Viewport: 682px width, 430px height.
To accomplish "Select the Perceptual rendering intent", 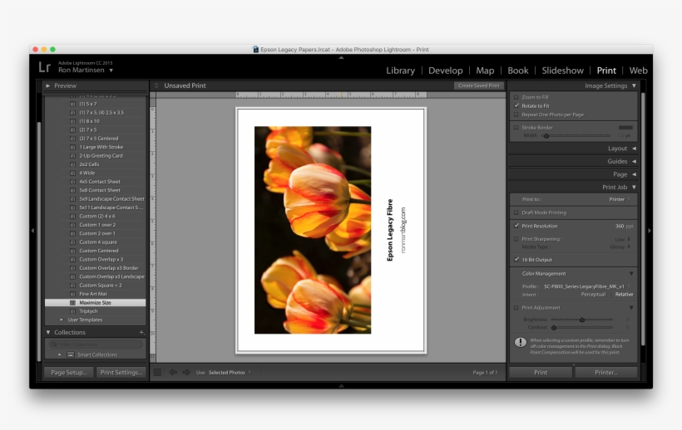I will 593,294.
